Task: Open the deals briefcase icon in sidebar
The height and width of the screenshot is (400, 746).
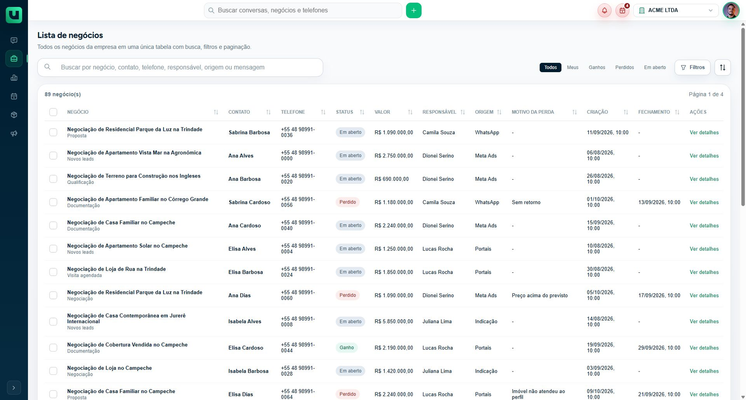Action: coord(14,59)
